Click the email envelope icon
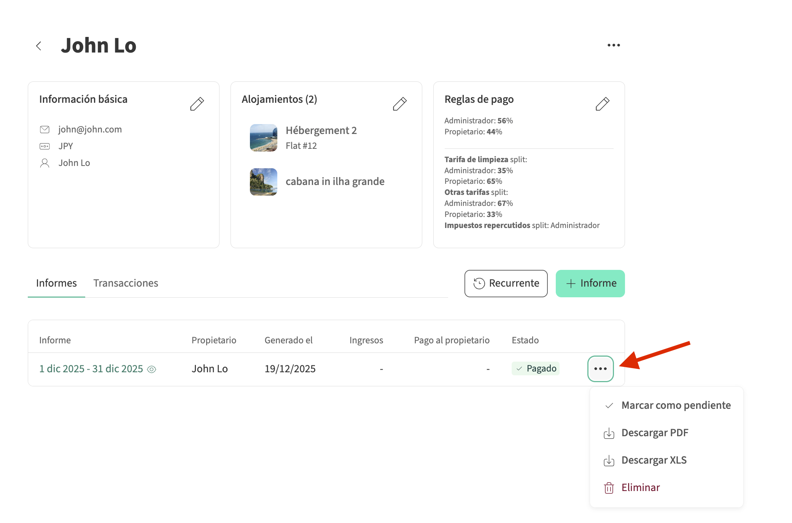 point(45,129)
